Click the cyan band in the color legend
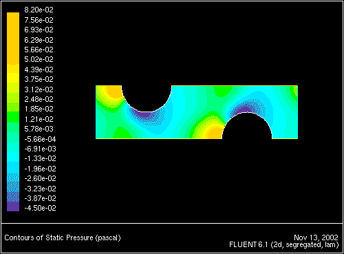This screenshot has width=344, height=254. 13,157
